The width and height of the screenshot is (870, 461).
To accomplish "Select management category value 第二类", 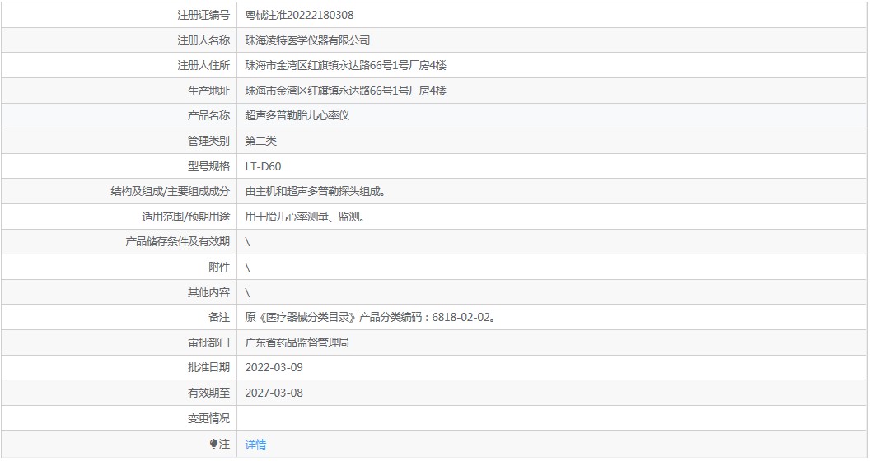I will [x=261, y=141].
